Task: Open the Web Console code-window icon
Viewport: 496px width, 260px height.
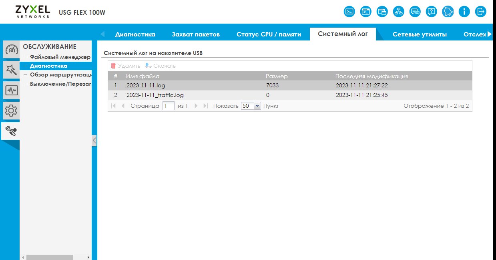Action: click(366, 11)
